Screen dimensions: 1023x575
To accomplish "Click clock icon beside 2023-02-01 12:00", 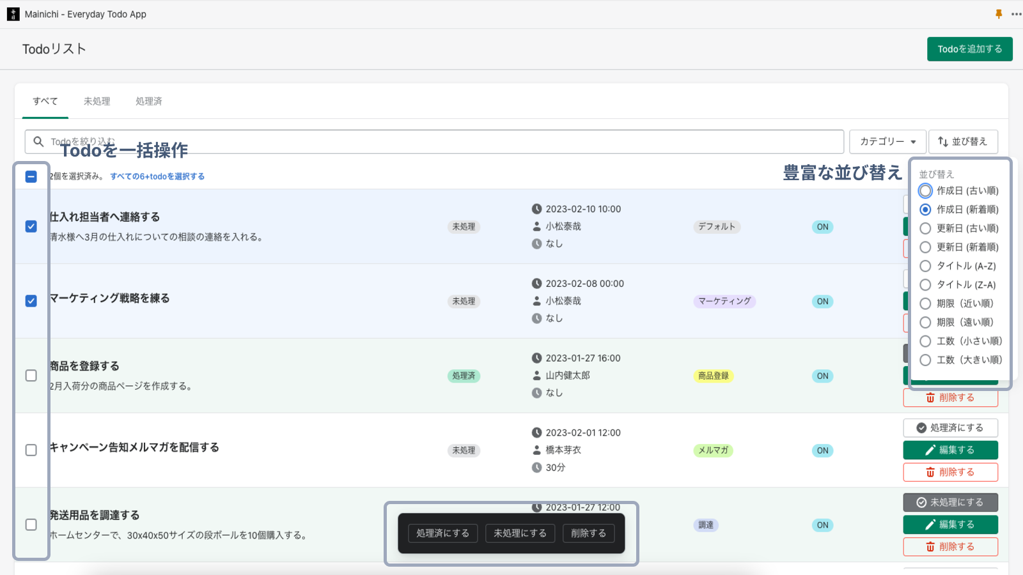I will click(x=537, y=433).
